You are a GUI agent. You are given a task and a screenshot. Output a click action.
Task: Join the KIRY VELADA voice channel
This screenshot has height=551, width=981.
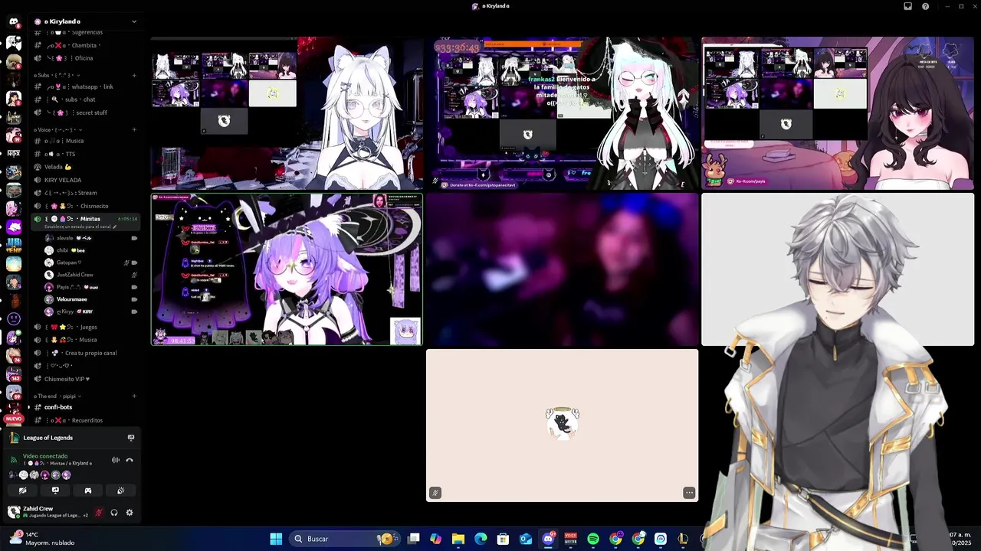click(x=84, y=180)
